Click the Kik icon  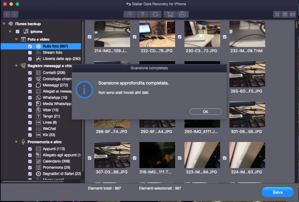pyautogui.click(x=38, y=135)
